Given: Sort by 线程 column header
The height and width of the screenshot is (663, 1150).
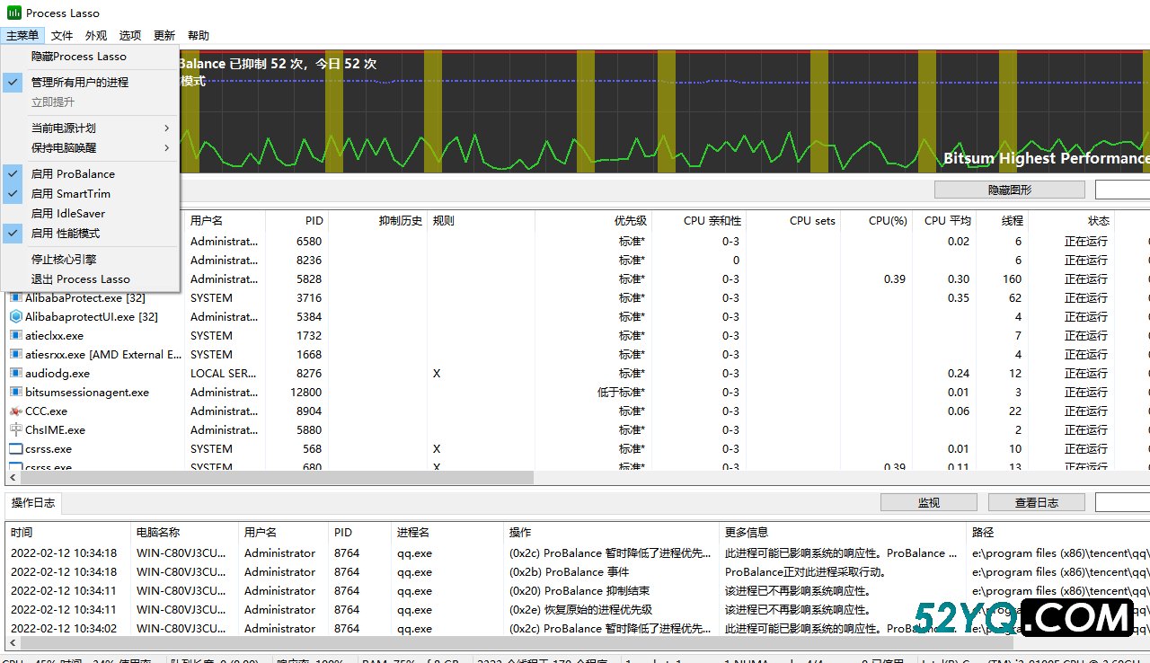Looking at the screenshot, I should [1002, 220].
